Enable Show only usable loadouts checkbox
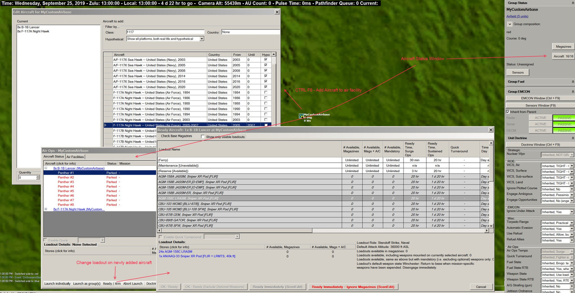 click(x=203, y=137)
